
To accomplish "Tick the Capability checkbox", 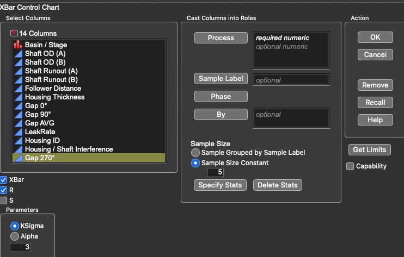I will [x=350, y=166].
